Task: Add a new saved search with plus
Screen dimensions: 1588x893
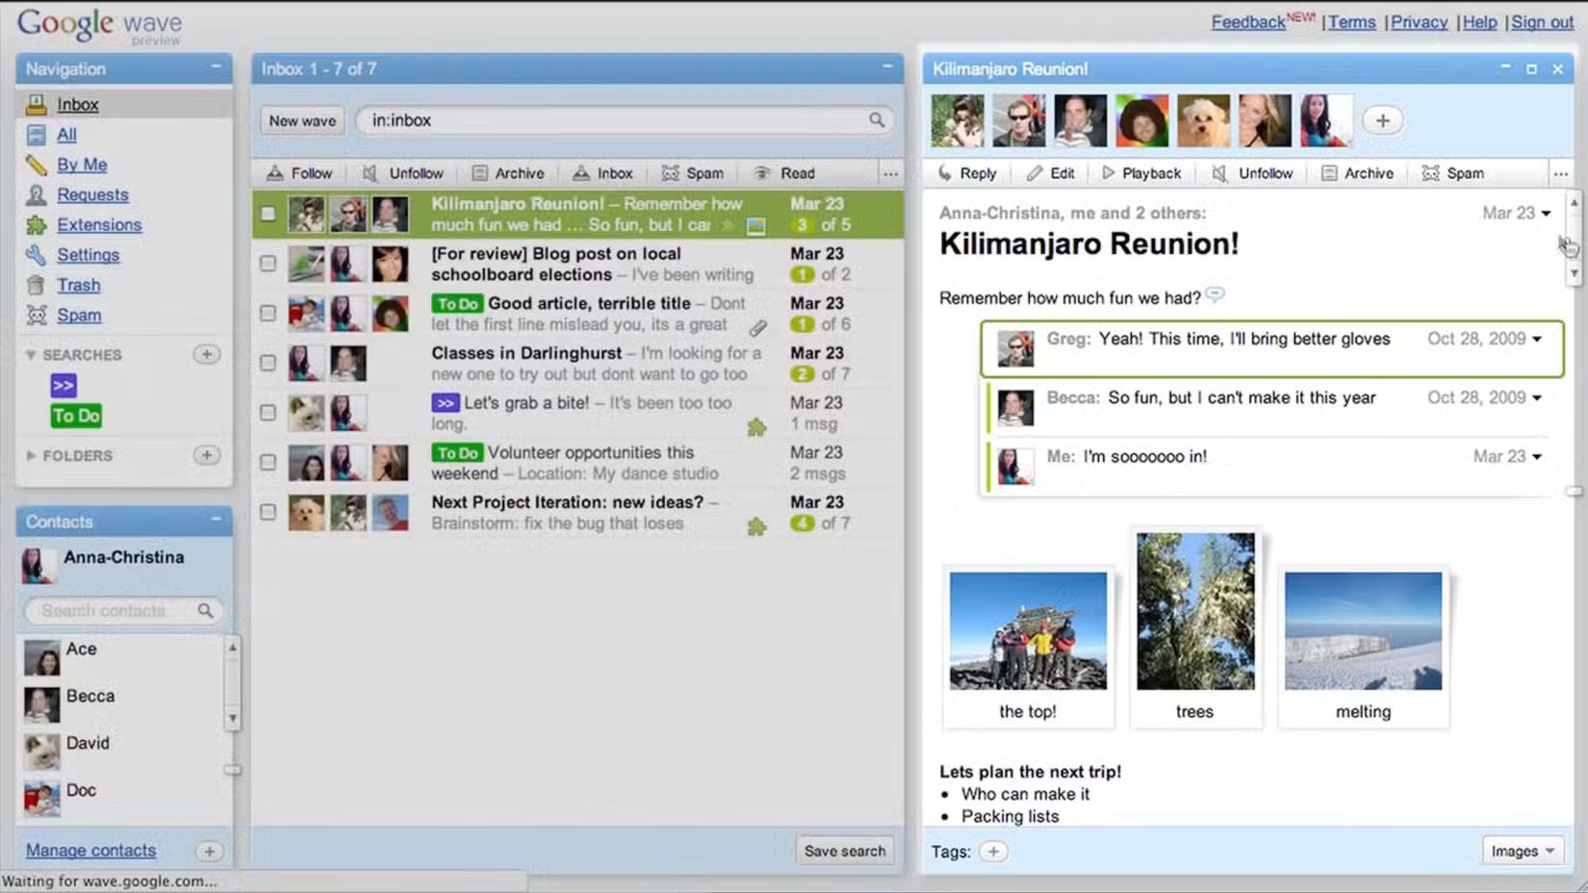Action: (x=206, y=354)
